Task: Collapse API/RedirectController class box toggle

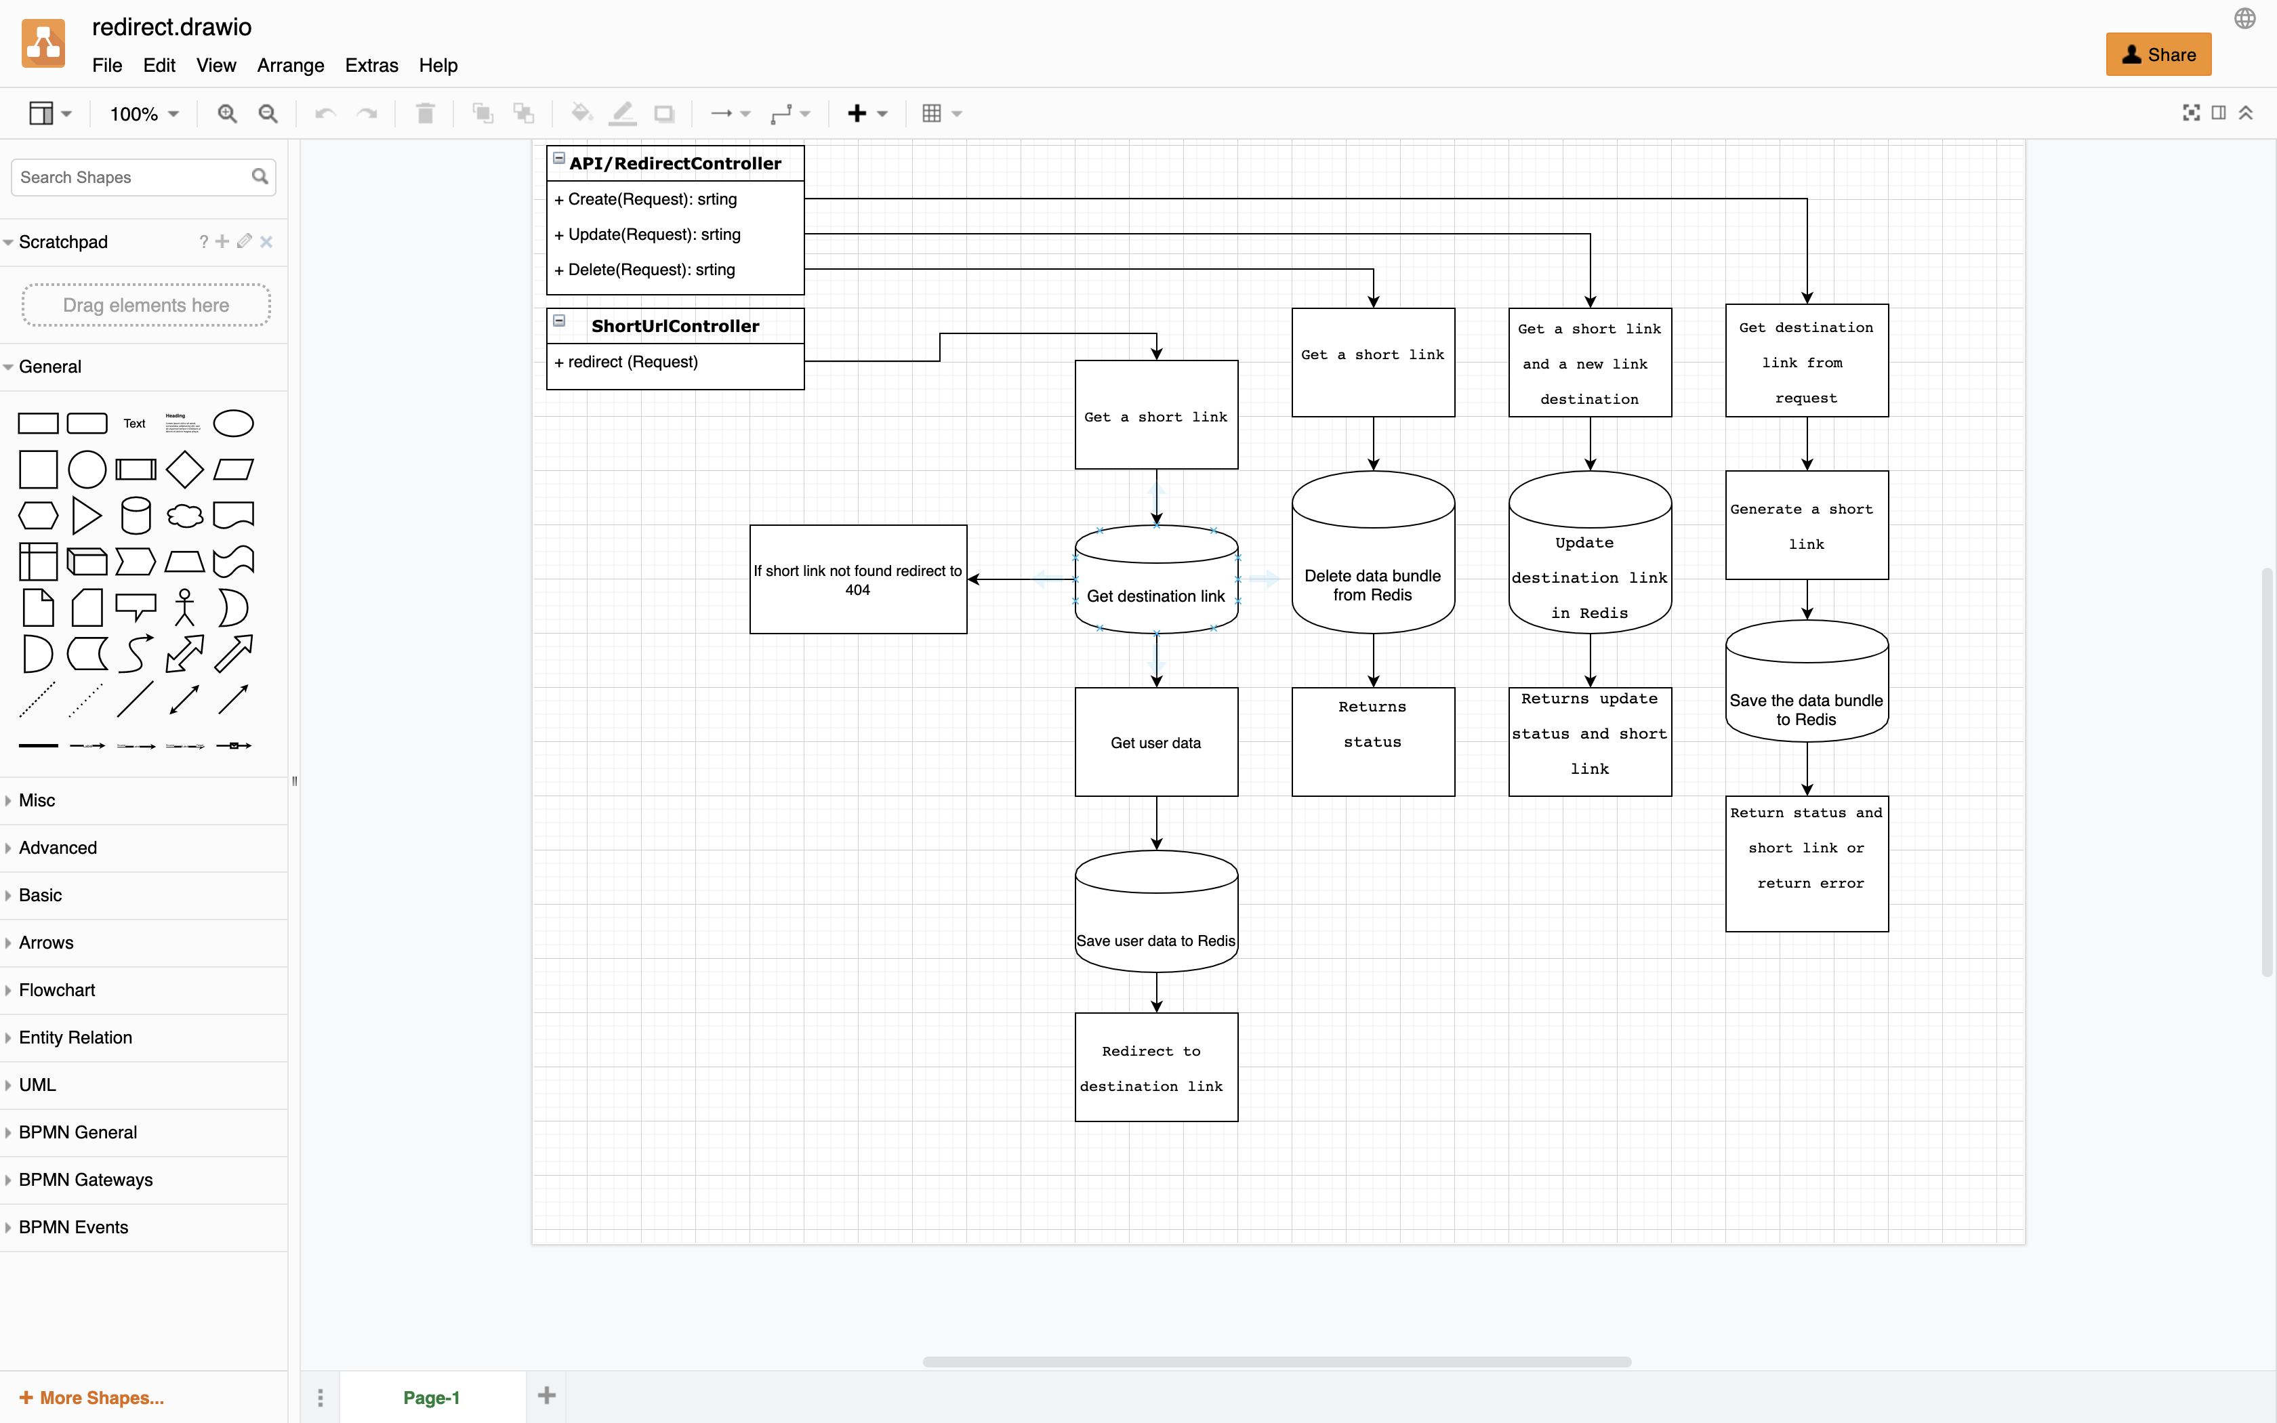Action: pyautogui.click(x=559, y=158)
